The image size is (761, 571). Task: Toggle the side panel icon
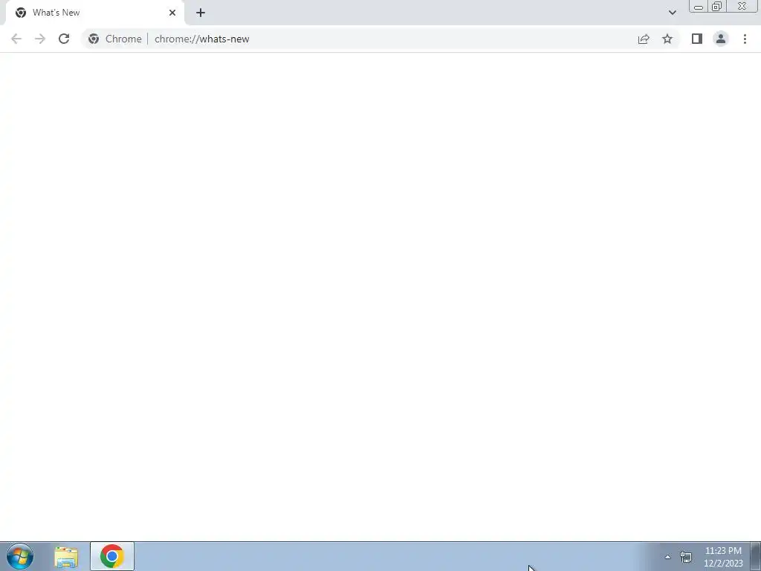pyautogui.click(x=697, y=39)
